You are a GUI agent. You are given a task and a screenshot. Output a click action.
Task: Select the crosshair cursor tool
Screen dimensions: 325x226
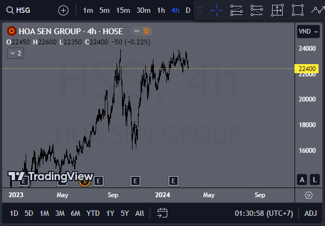pos(216,10)
